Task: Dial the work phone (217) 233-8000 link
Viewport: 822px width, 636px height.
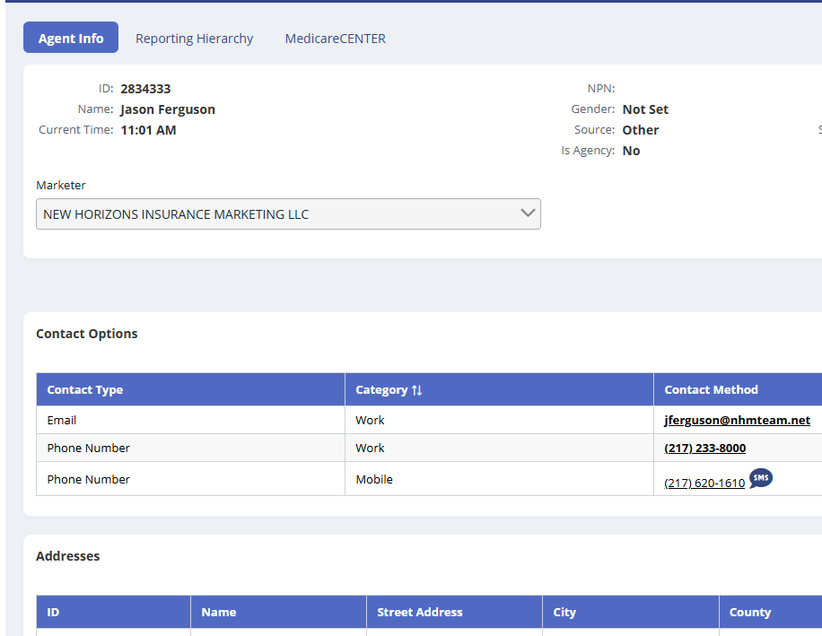Action: pos(704,448)
